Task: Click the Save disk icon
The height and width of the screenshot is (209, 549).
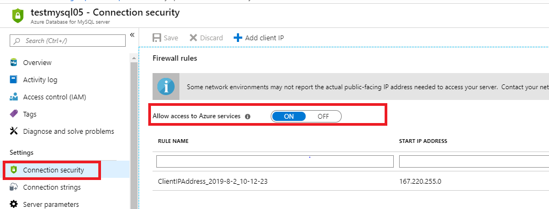Action: click(157, 38)
